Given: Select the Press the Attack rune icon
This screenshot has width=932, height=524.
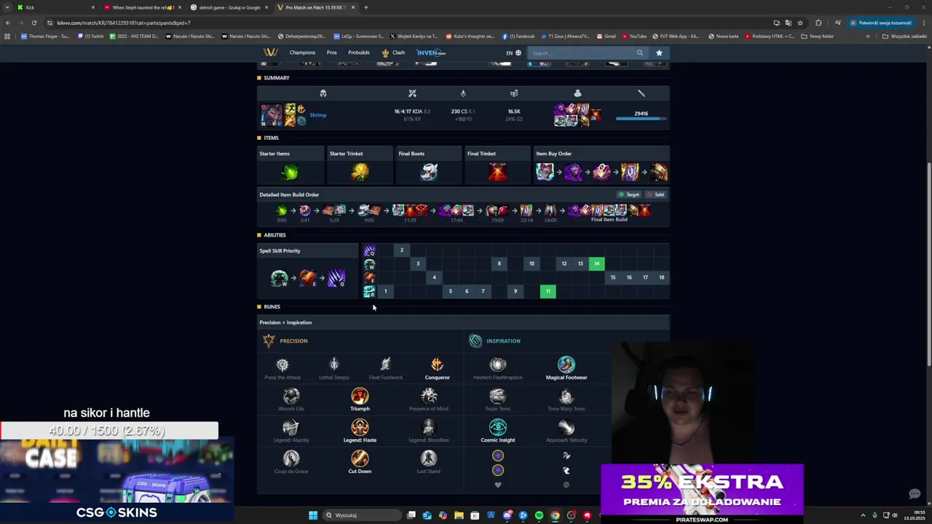Looking at the screenshot, I should click(x=283, y=365).
